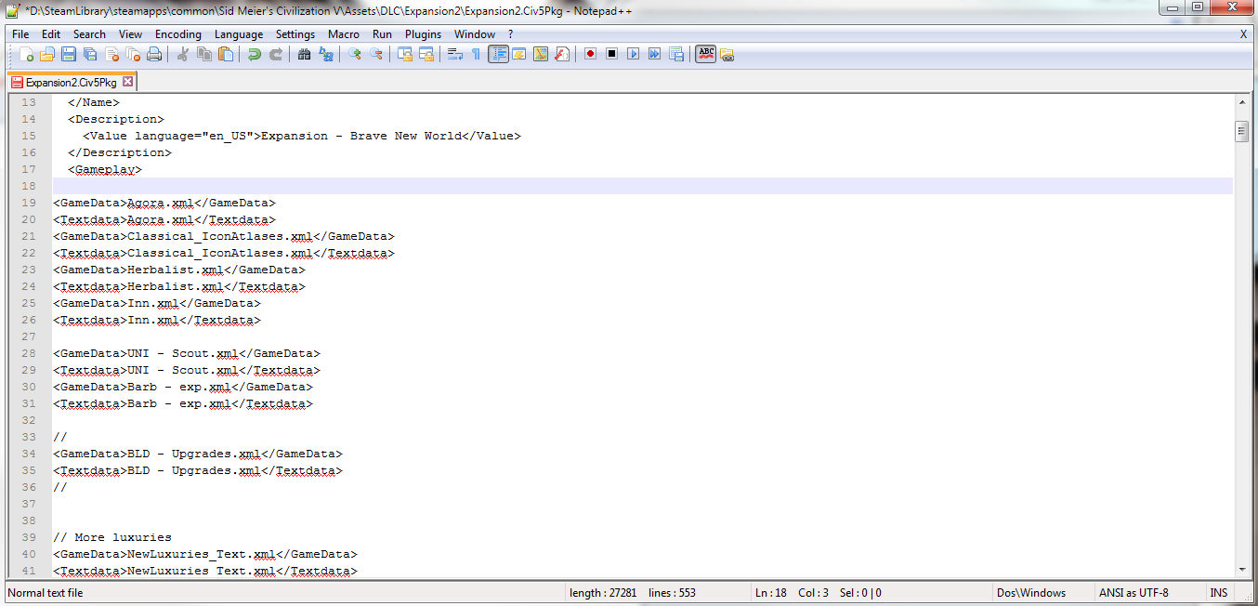Click the vertical scrollbar thumb
Screen dimensions: 1258x606
pos(1241,131)
